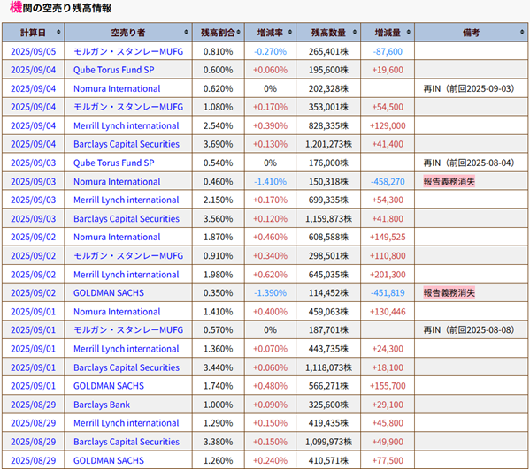Screen dimensions: 530x469
Task: Open Qube Torus Fund SP on 2025/09/04
Action: click(114, 70)
